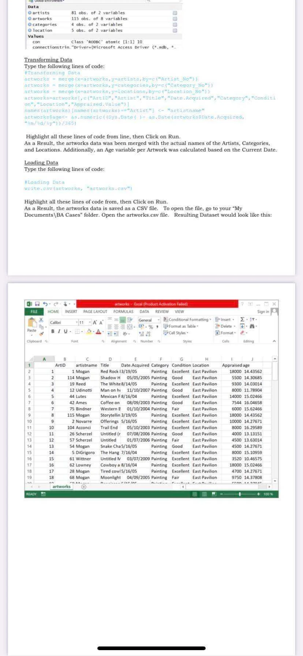Click the Increase Font Size icon

(95, 323)
